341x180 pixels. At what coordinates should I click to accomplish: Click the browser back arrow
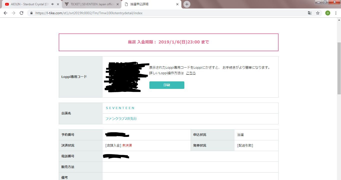click(5, 13)
